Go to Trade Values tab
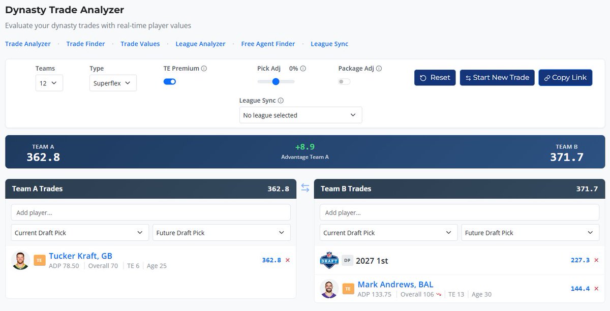 click(140, 44)
